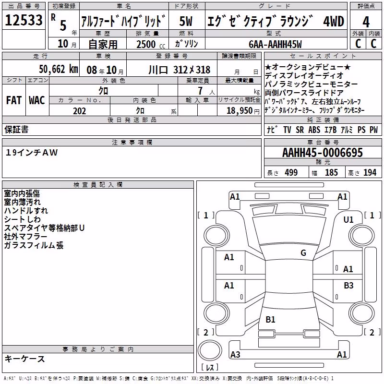384x384 pixels.
Task: Select seating capacity value 7
Action: pyautogui.click(x=201, y=91)
